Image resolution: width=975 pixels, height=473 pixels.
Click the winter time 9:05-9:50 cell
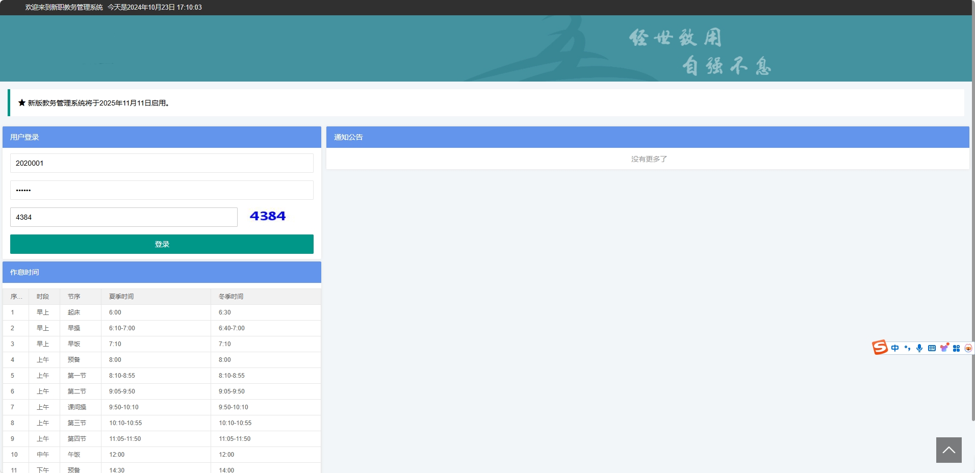(266, 391)
